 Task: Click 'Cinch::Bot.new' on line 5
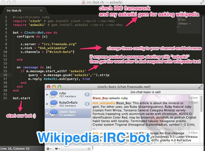point(38,33)
